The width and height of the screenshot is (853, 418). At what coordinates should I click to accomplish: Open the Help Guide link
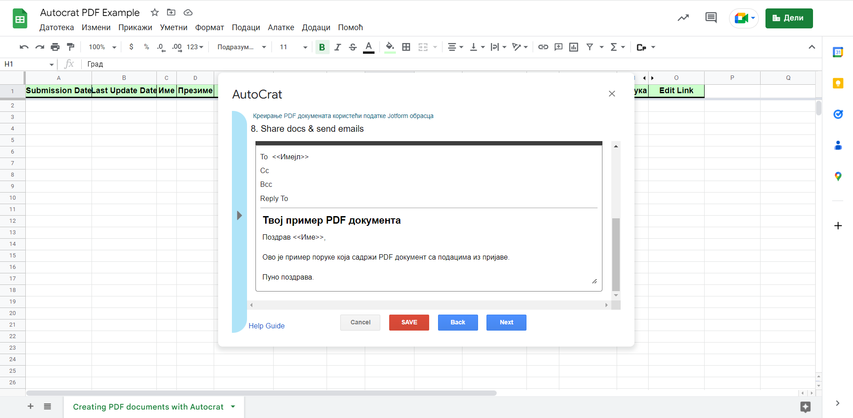[x=267, y=326]
